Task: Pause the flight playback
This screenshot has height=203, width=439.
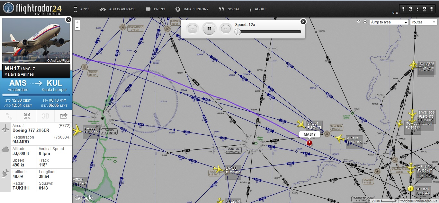Action: pyautogui.click(x=209, y=29)
